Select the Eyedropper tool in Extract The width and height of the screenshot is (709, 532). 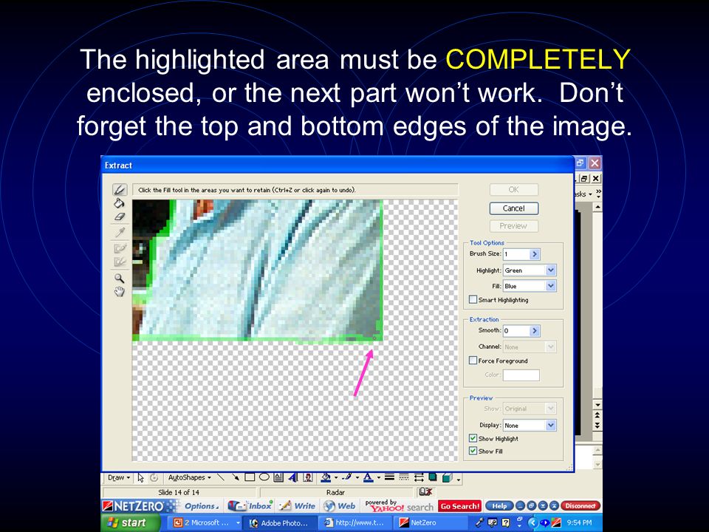120,233
